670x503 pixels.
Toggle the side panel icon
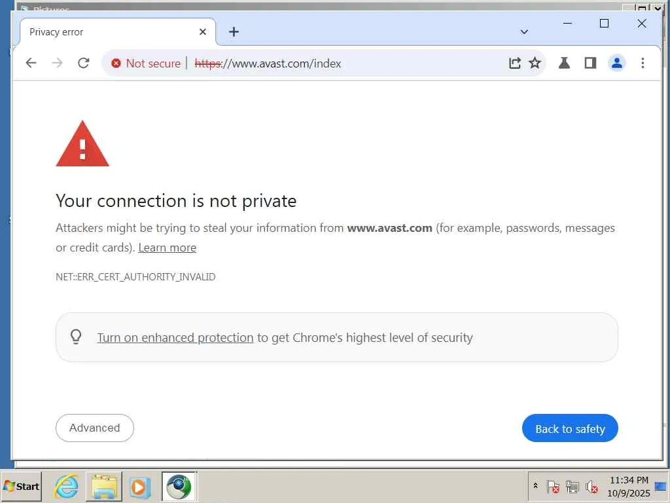pyautogui.click(x=590, y=63)
